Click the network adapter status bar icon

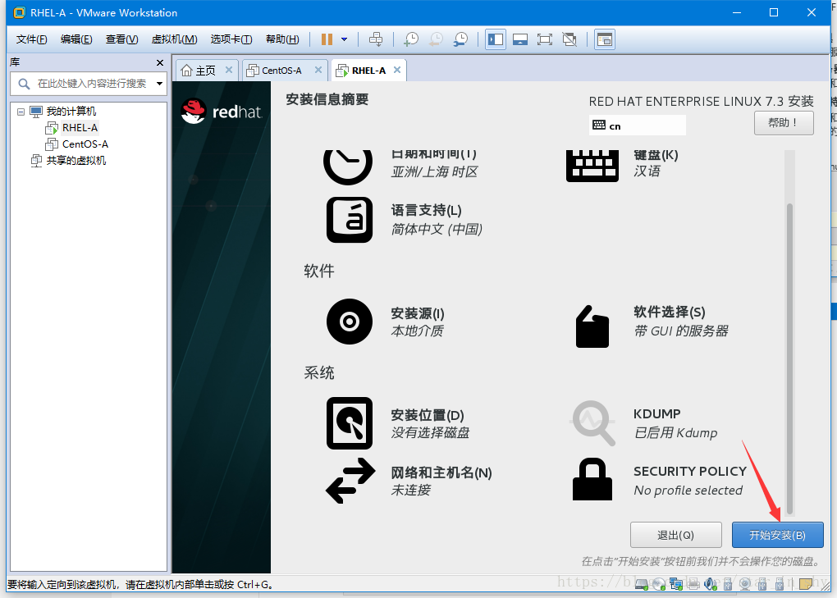point(676,585)
